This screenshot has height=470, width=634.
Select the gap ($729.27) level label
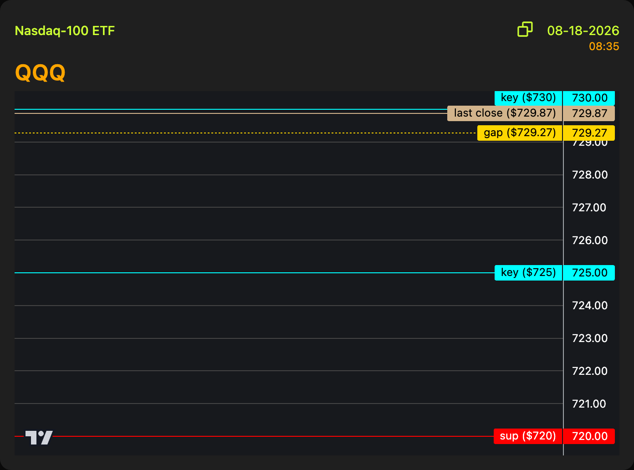[x=520, y=133]
